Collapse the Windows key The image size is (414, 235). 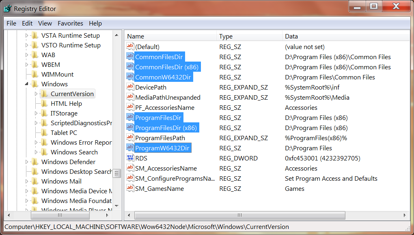click(x=27, y=84)
